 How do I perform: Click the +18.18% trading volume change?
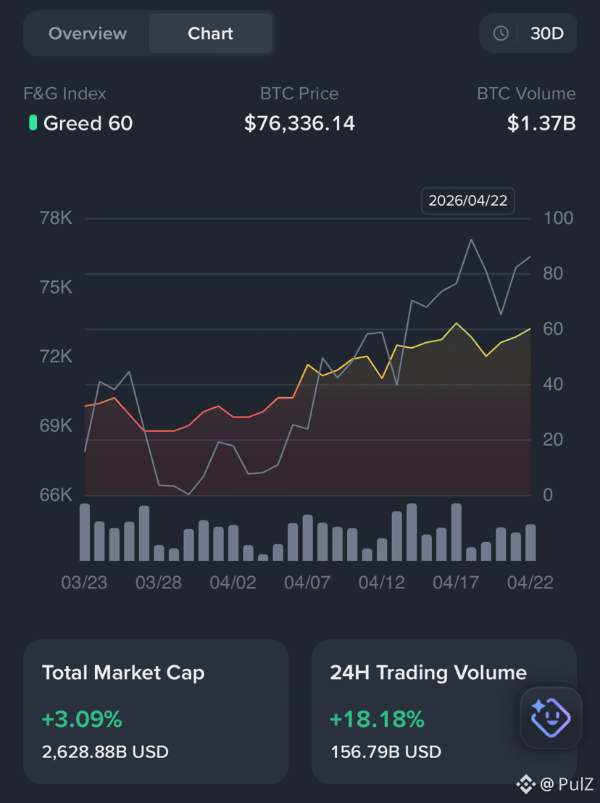click(378, 718)
